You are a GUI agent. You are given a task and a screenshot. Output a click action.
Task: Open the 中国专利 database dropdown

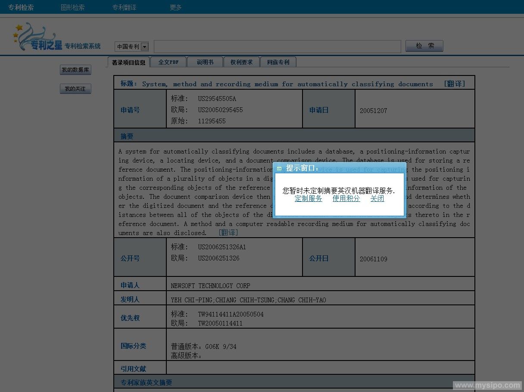tap(145, 47)
